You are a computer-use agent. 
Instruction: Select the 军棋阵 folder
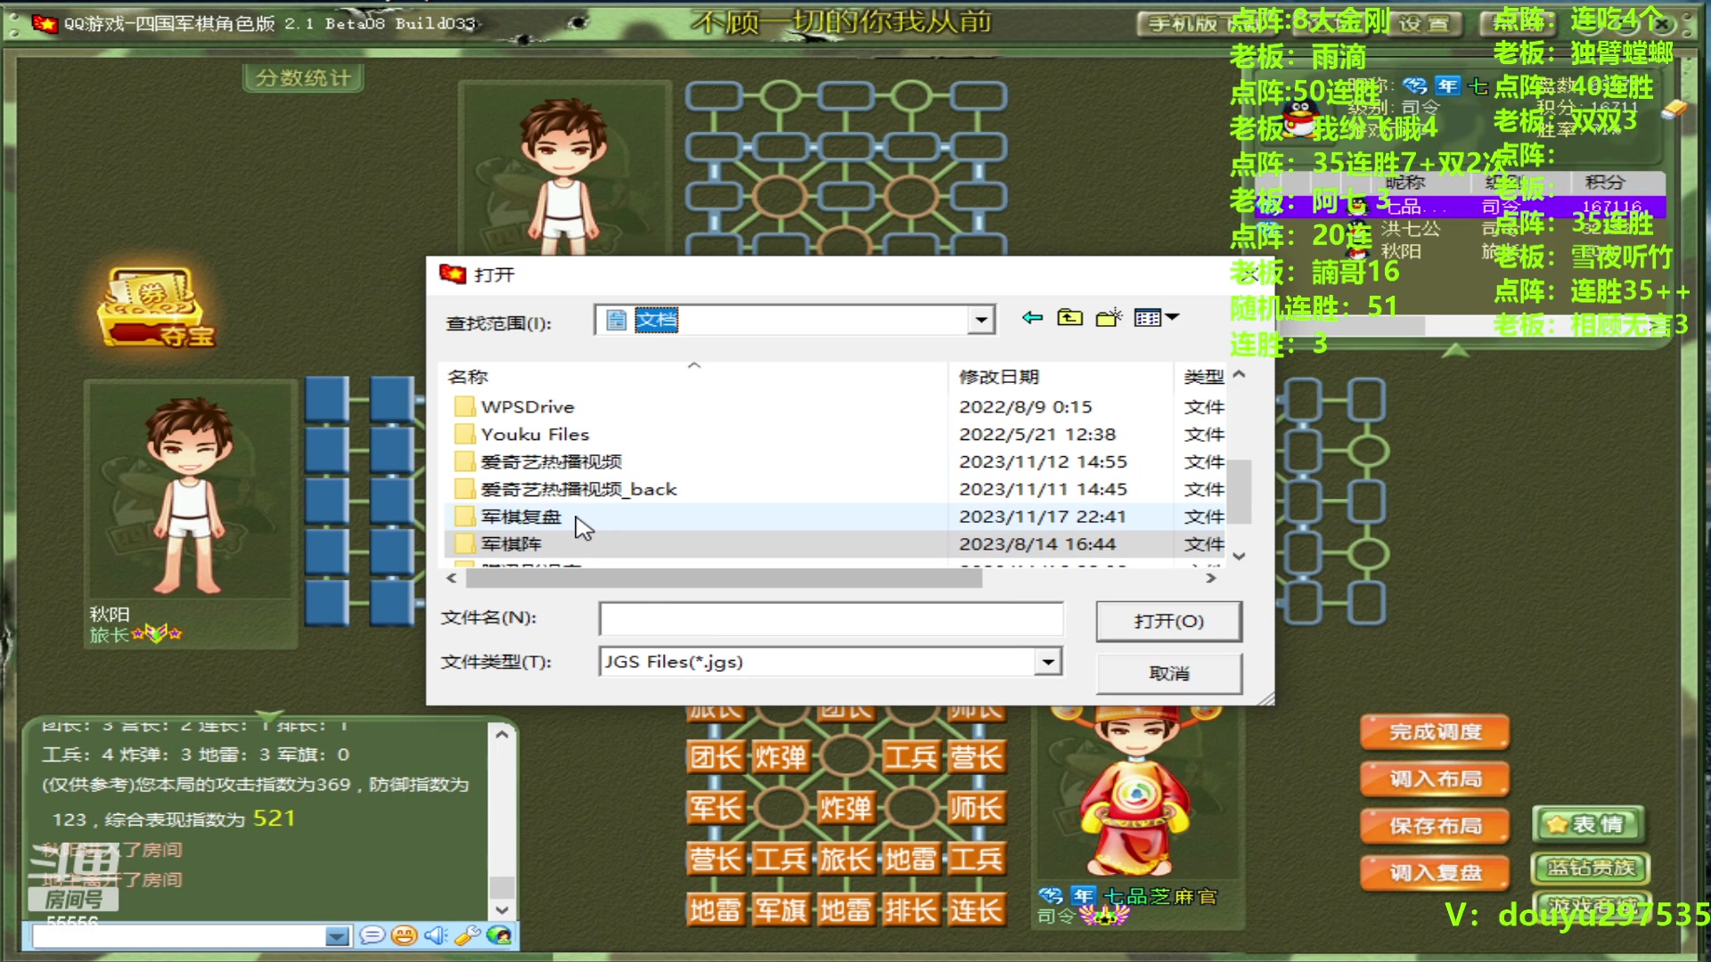click(x=512, y=544)
